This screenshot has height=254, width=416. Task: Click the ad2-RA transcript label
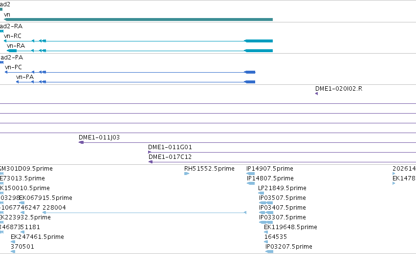[11, 26]
